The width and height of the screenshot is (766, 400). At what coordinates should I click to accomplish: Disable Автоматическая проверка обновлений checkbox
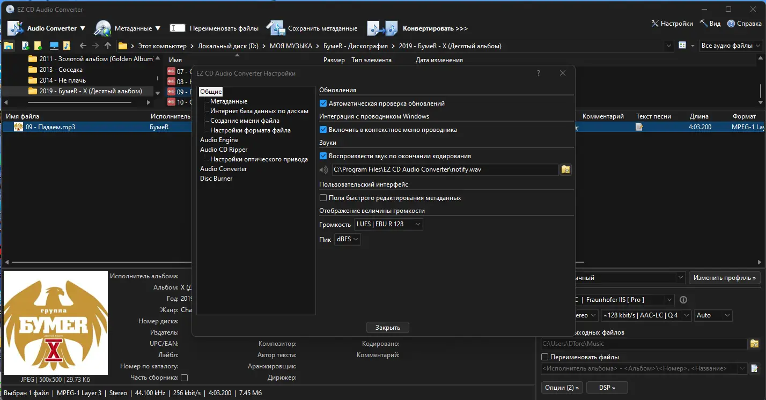pyautogui.click(x=323, y=103)
